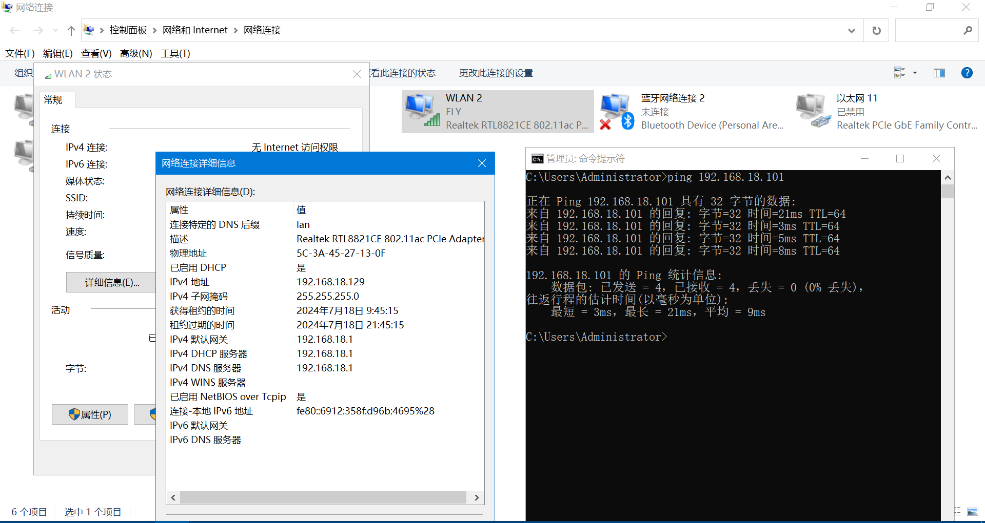Click scroll-right arrow in details list
The height and width of the screenshot is (523, 985).
point(477,497)
